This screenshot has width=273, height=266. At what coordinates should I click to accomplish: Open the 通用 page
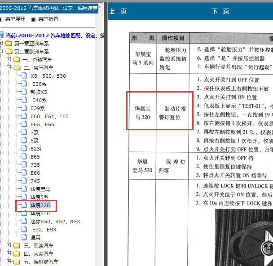pyautogui.click(x=35, y=238)
